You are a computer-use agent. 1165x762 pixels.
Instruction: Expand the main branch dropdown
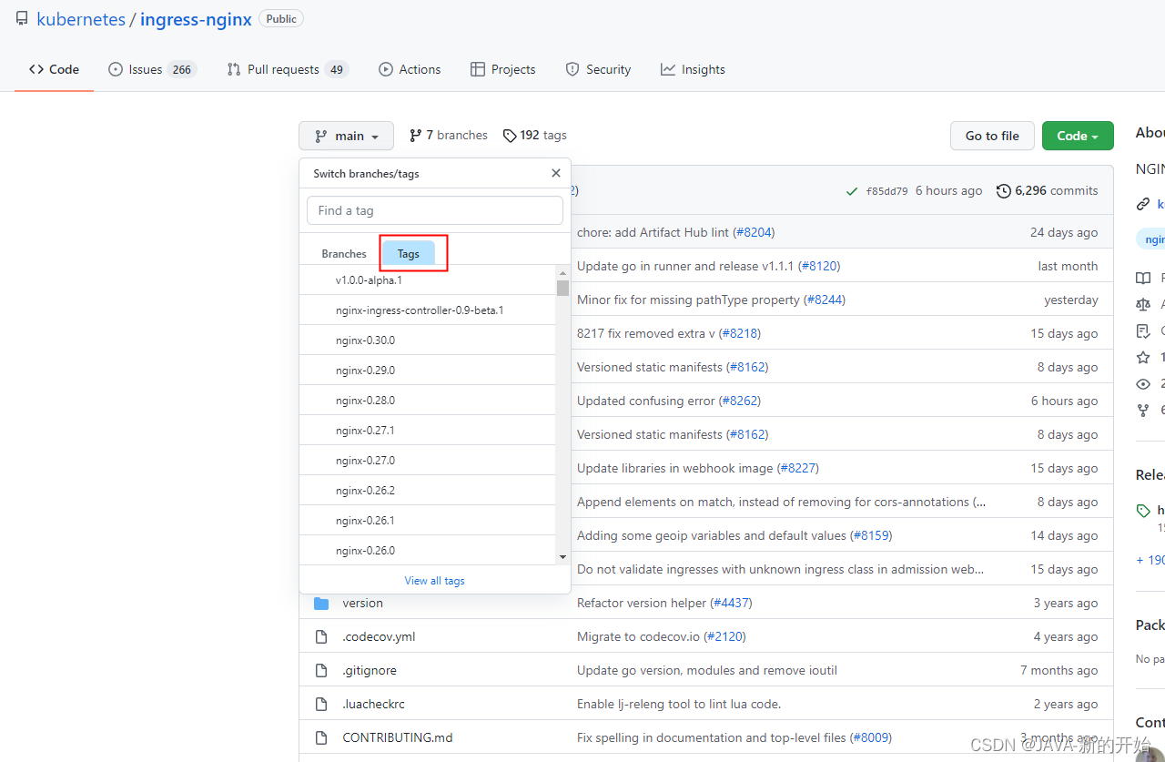coord(346,136)
